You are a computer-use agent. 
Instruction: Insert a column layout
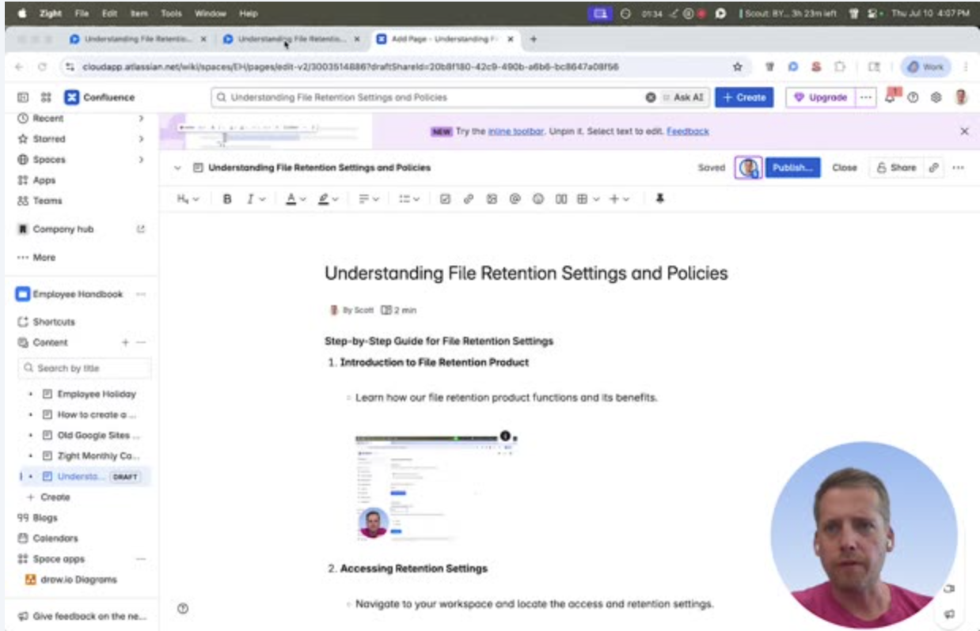[x=561, y=199]
